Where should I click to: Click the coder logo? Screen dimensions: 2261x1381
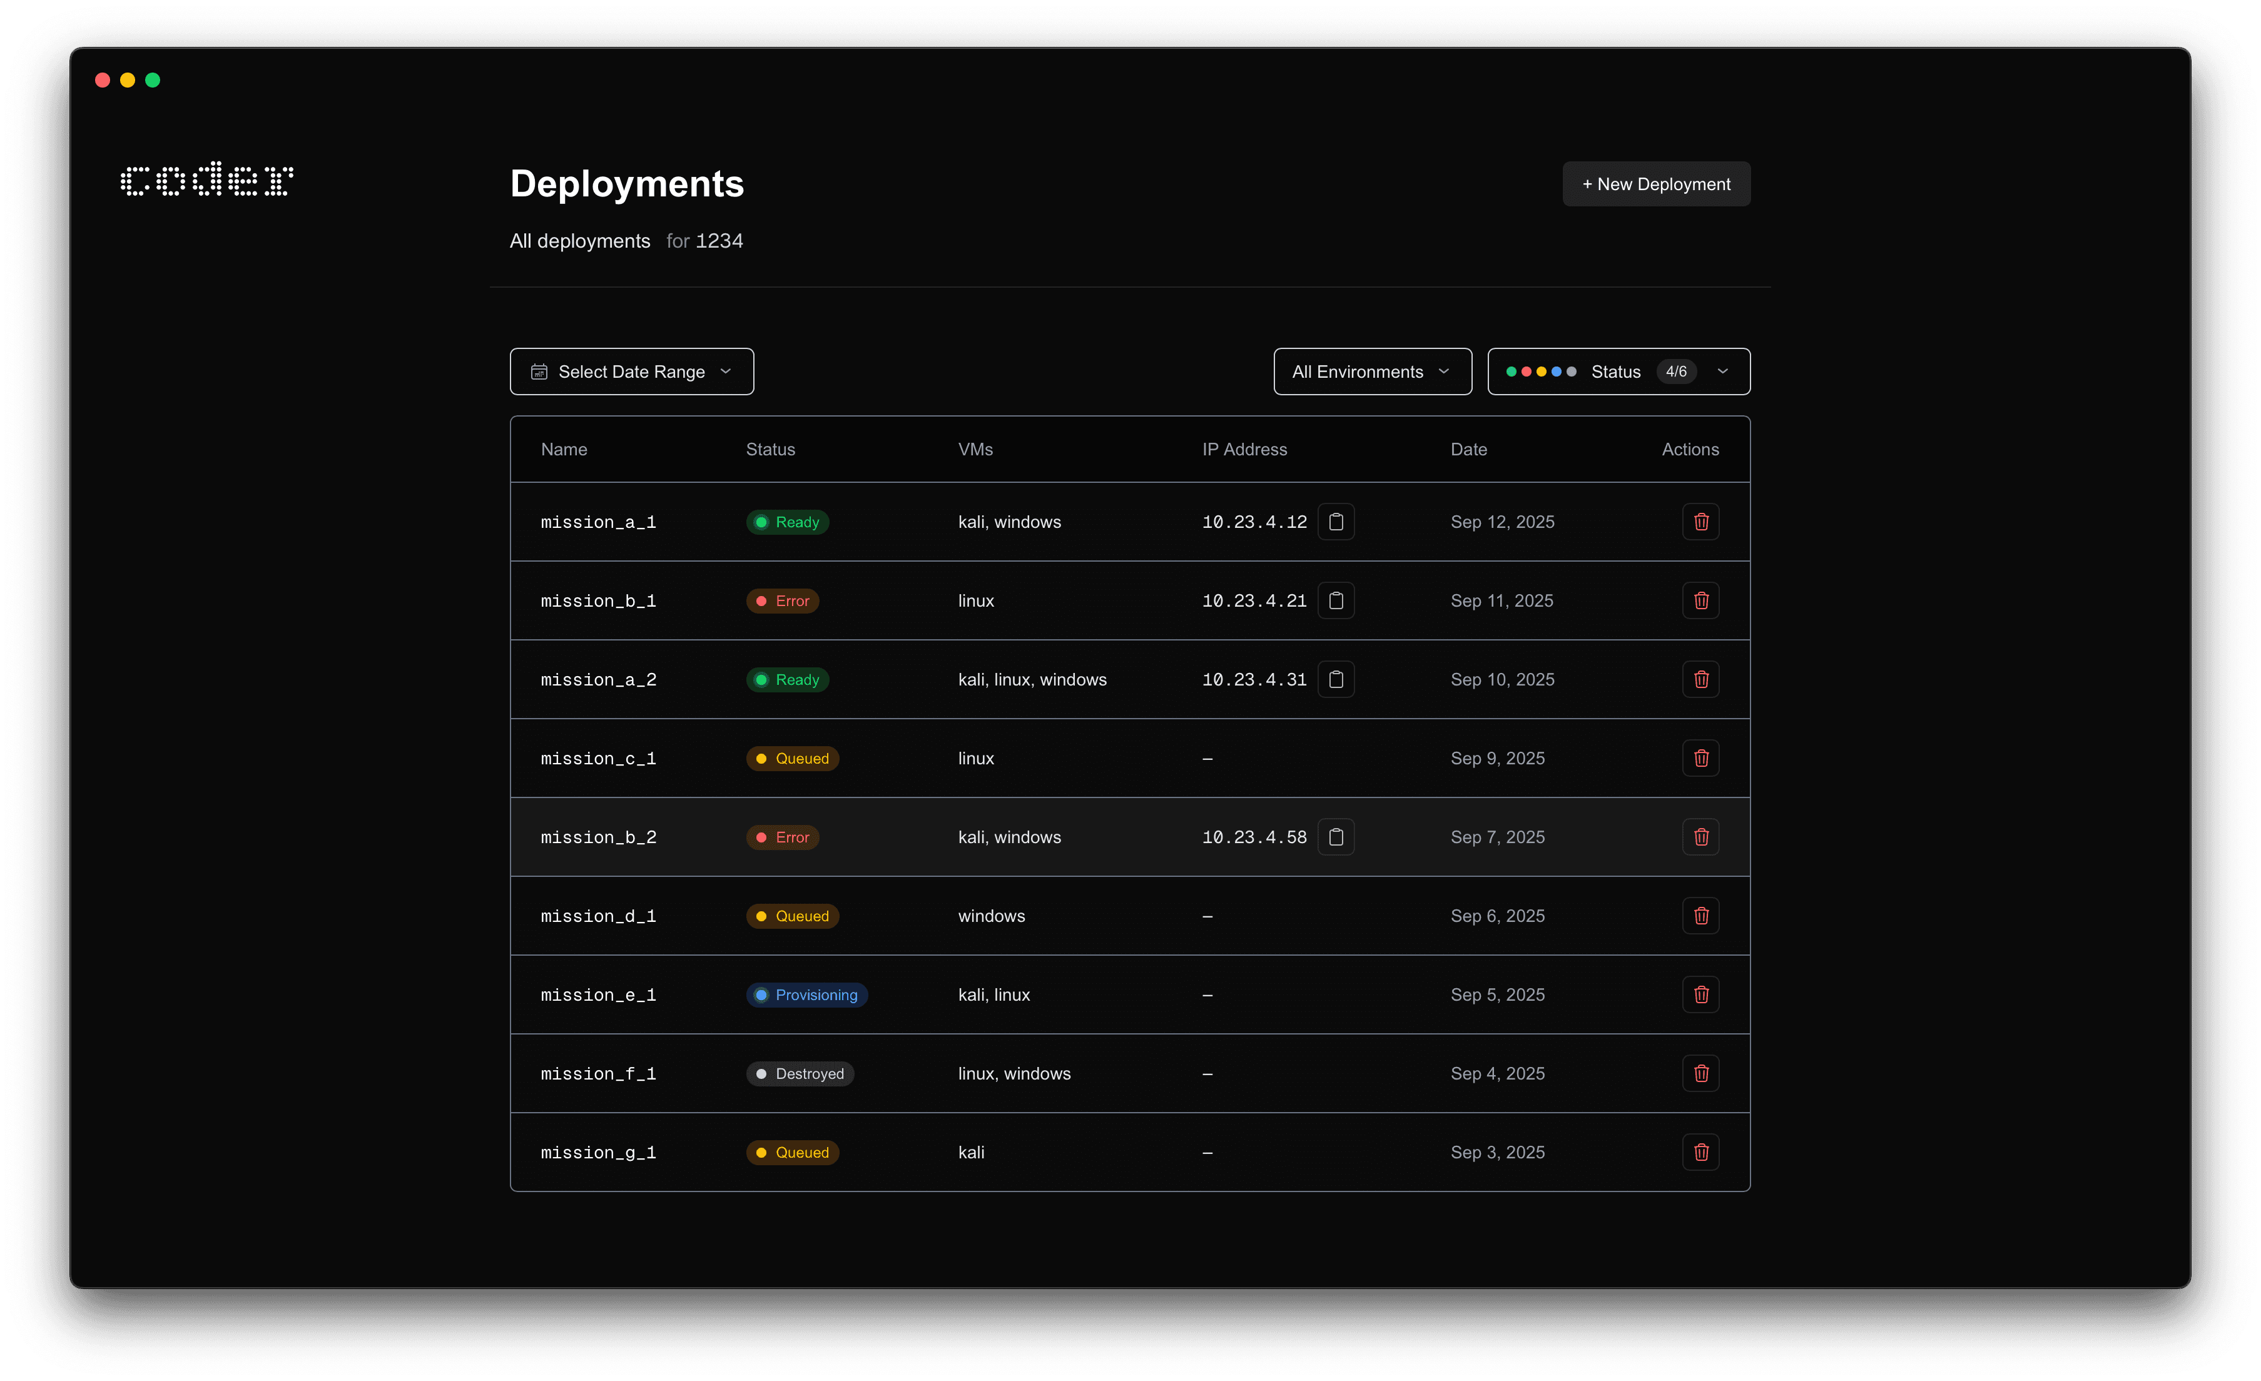pos(206,180)
